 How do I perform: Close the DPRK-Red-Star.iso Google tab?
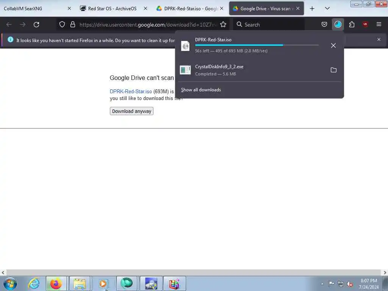click(222, 8)
